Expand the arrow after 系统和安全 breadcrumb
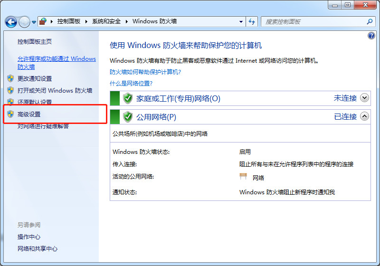The image size is (380, 266). tap(126, 21)
